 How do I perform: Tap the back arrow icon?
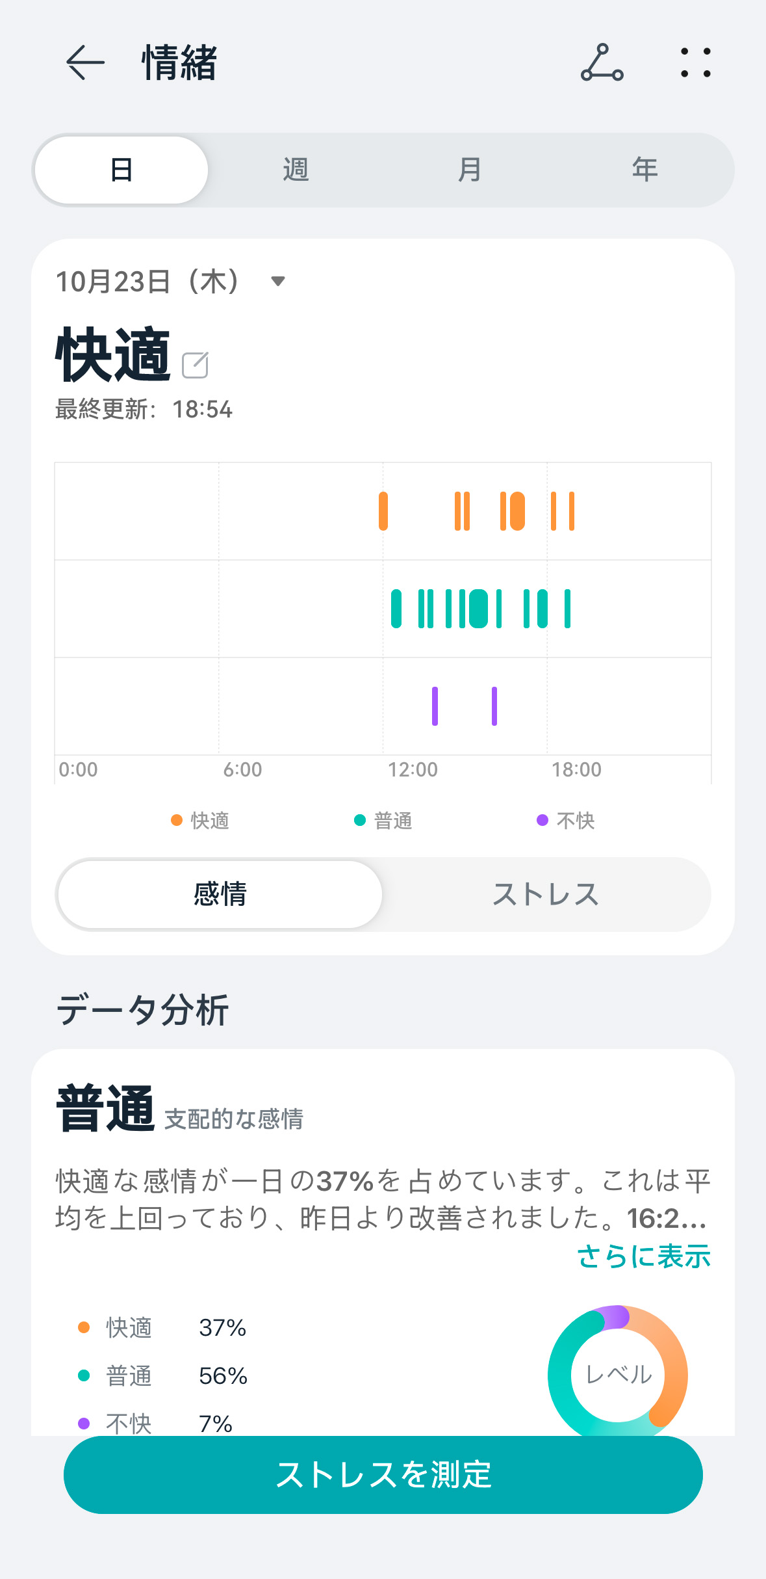click(x=85, y=62)
